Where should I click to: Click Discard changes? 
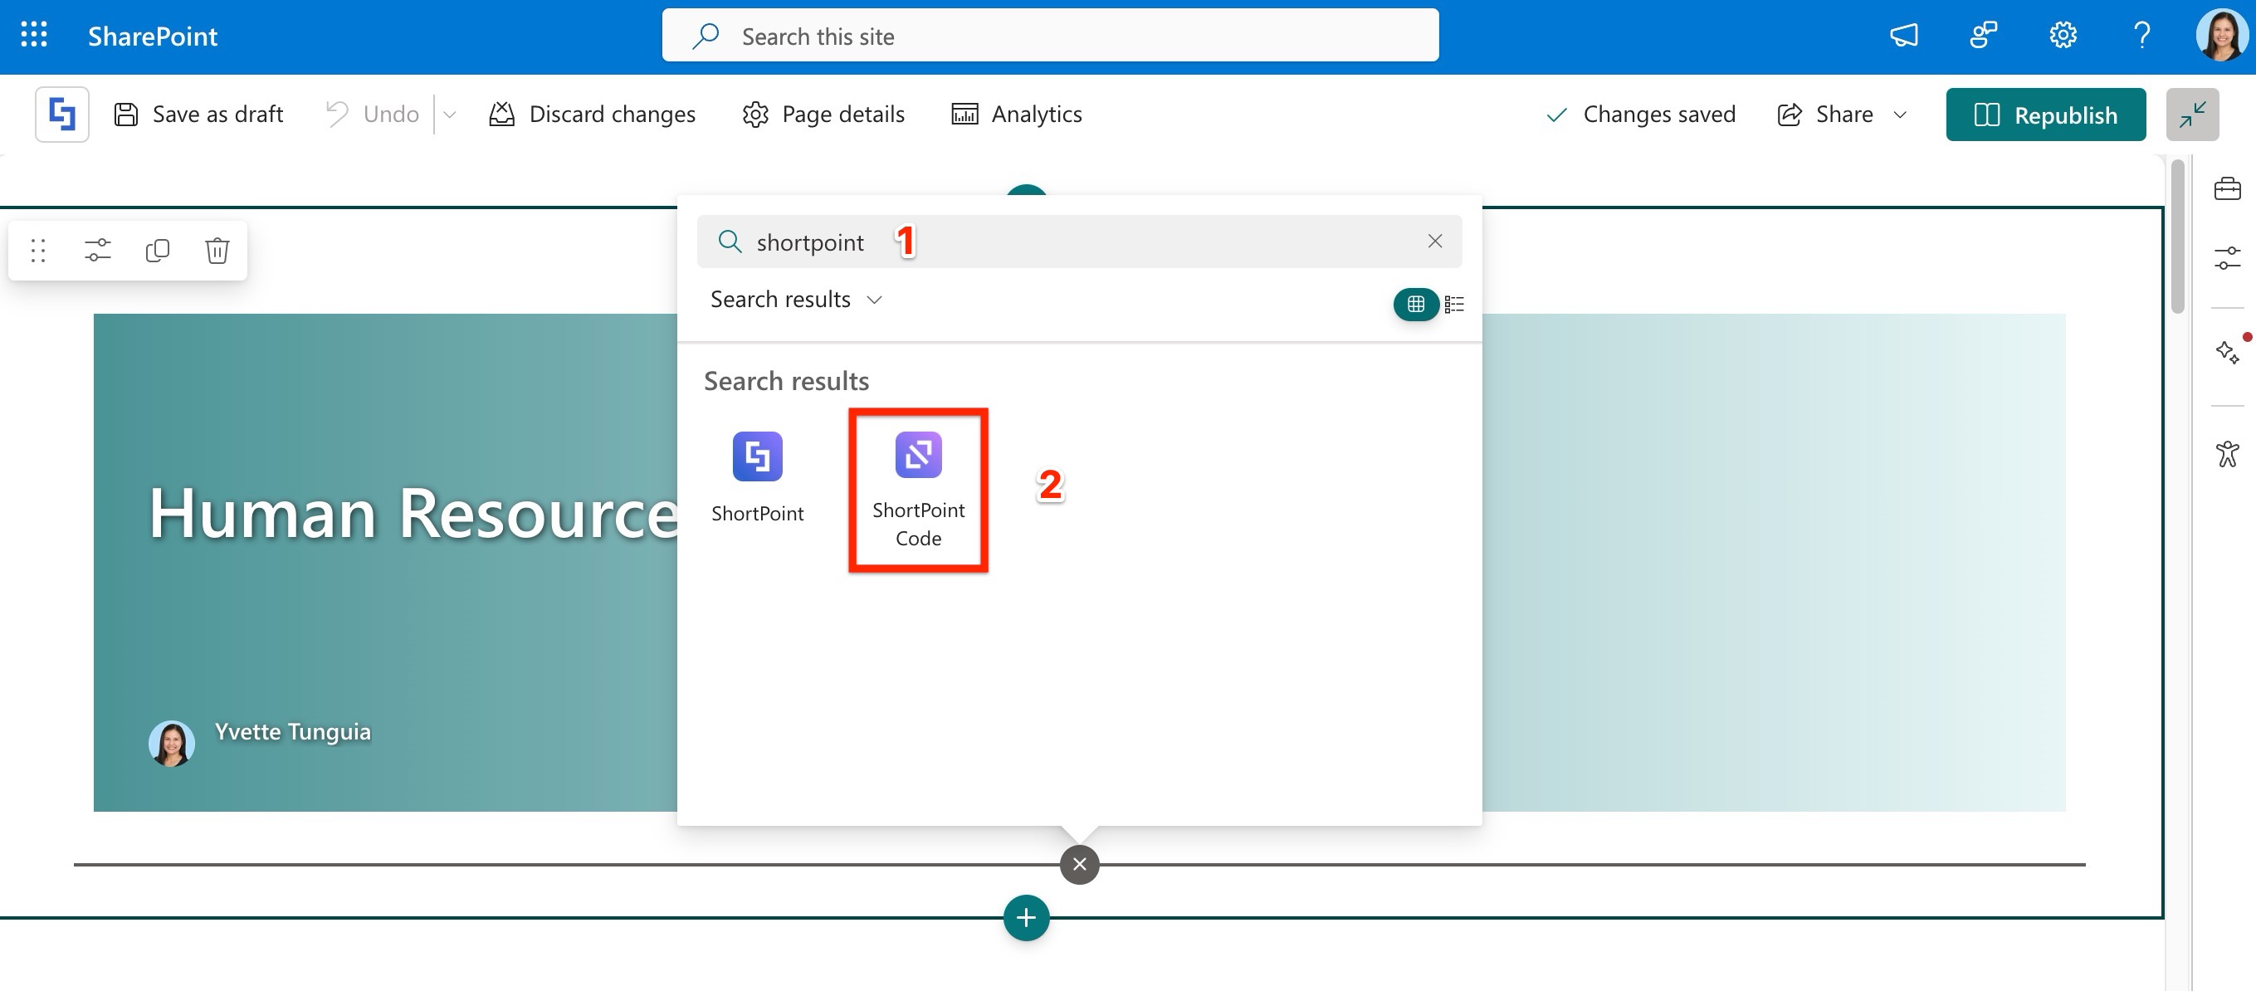click(x=592, y=115)
